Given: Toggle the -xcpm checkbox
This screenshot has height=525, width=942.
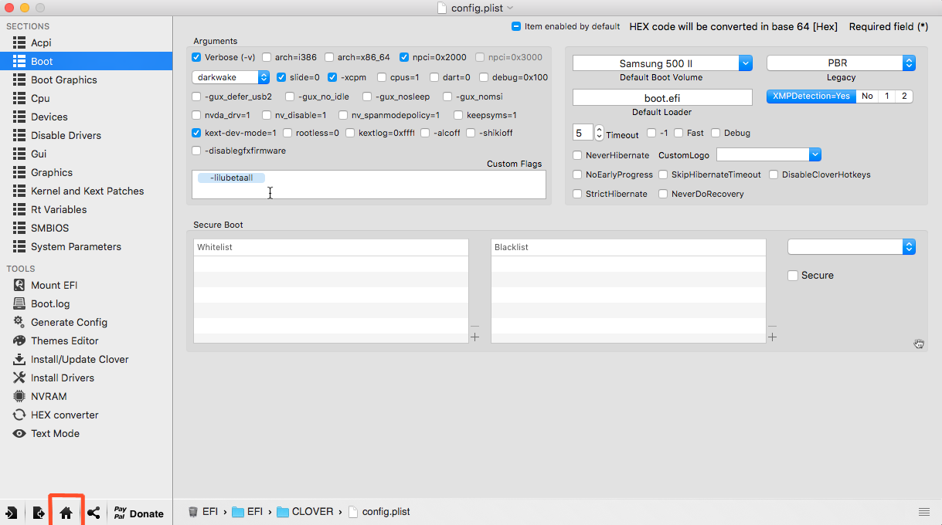Looking at the screenshot, I should point(332,77).
